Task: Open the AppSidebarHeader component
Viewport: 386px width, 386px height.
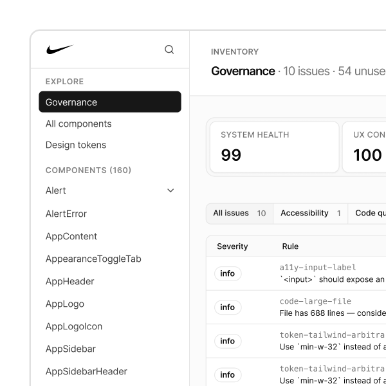Action: point(86,371)
